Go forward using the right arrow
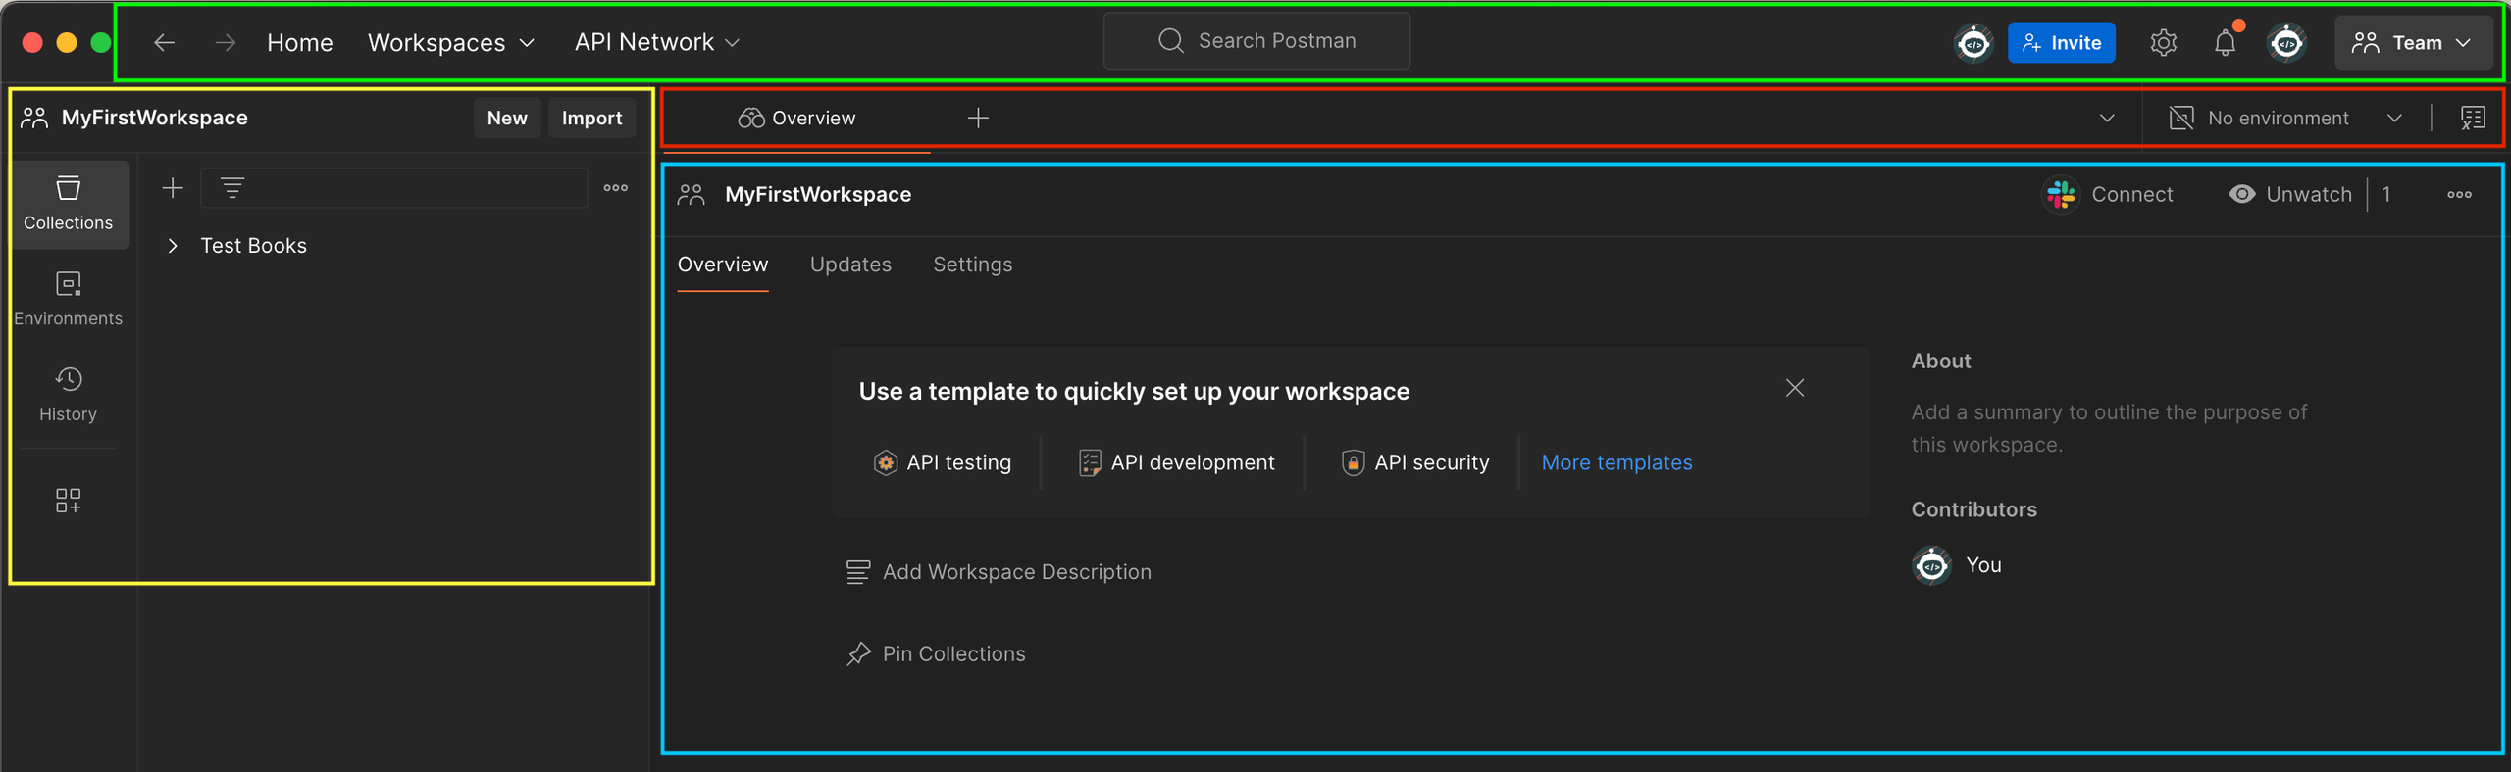Image resolution: width=2511 pixels, height=772 pixels. pos(225,42)
